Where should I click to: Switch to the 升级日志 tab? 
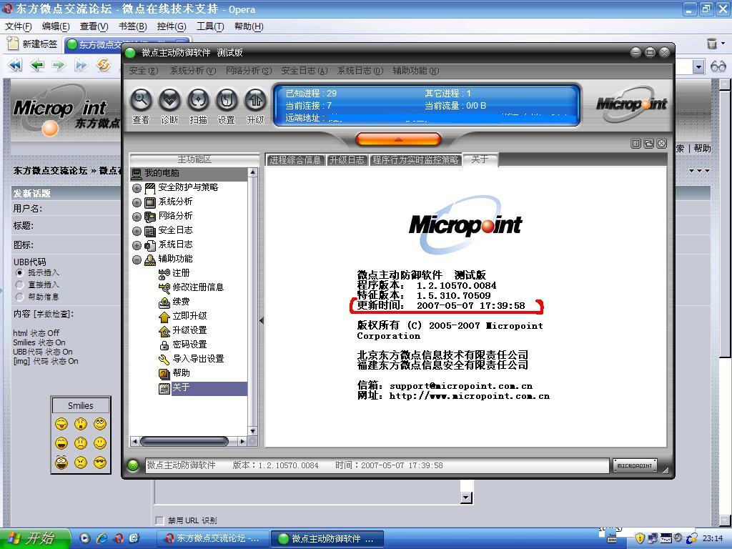(x=347, y=160)
